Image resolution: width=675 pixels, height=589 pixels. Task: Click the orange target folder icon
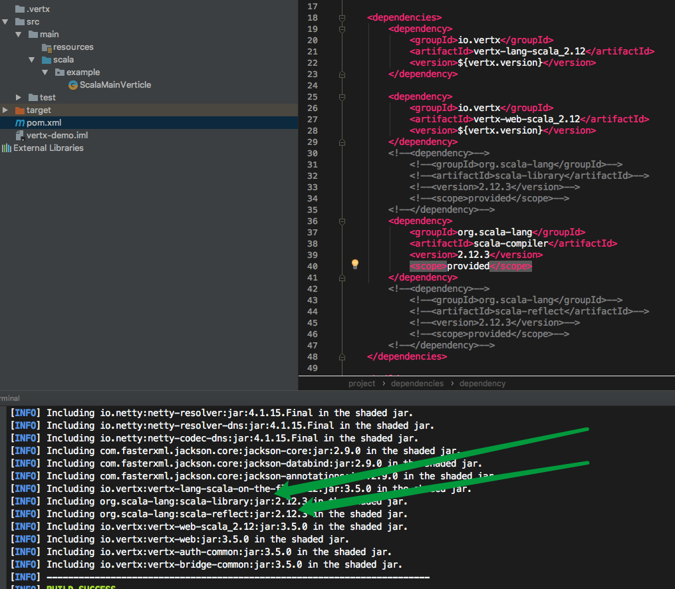tap(20, 110)
